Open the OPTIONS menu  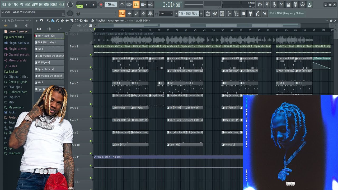click(44, 4)
